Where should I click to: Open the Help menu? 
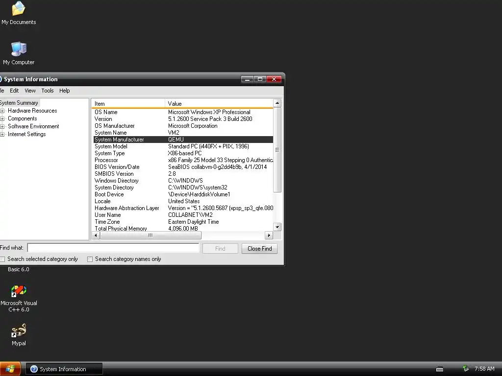[x=64, y=91]
